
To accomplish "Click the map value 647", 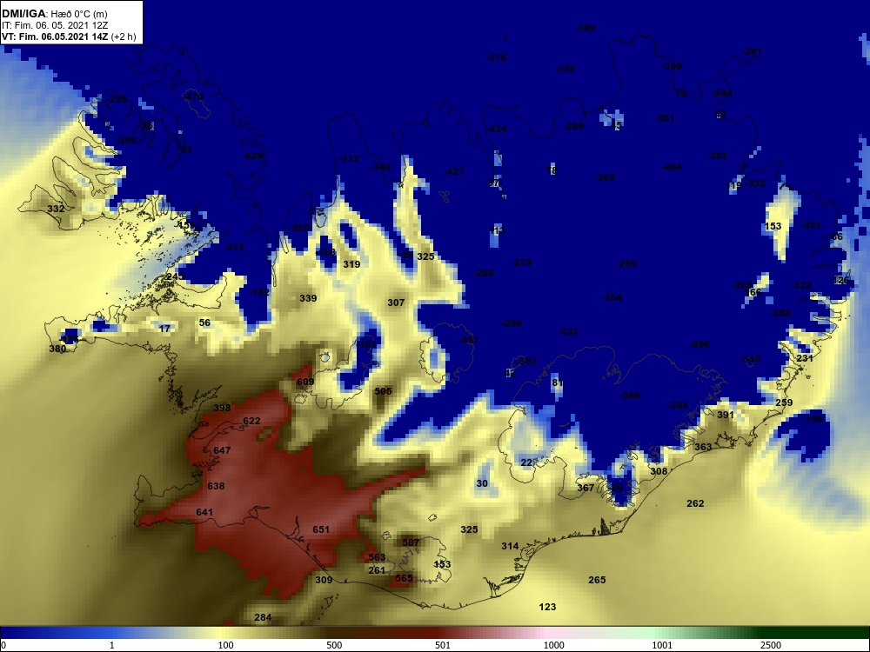I will tap(222, 450).
